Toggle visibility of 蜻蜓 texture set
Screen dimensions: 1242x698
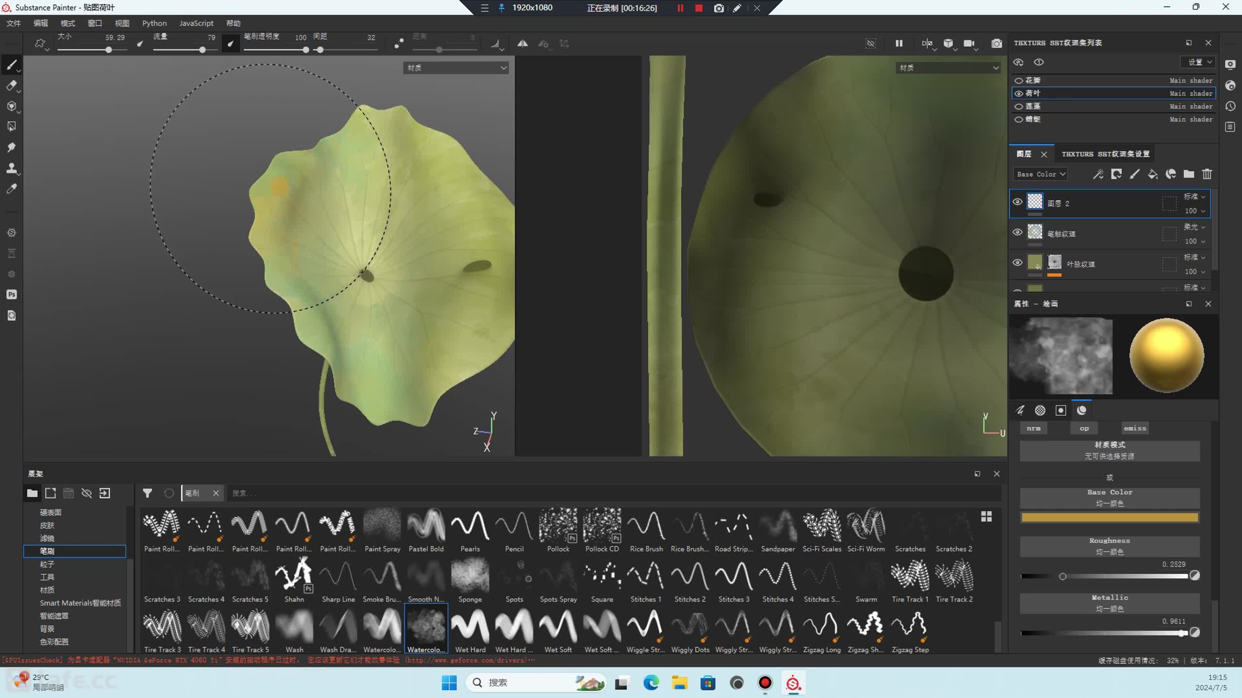1019,120
